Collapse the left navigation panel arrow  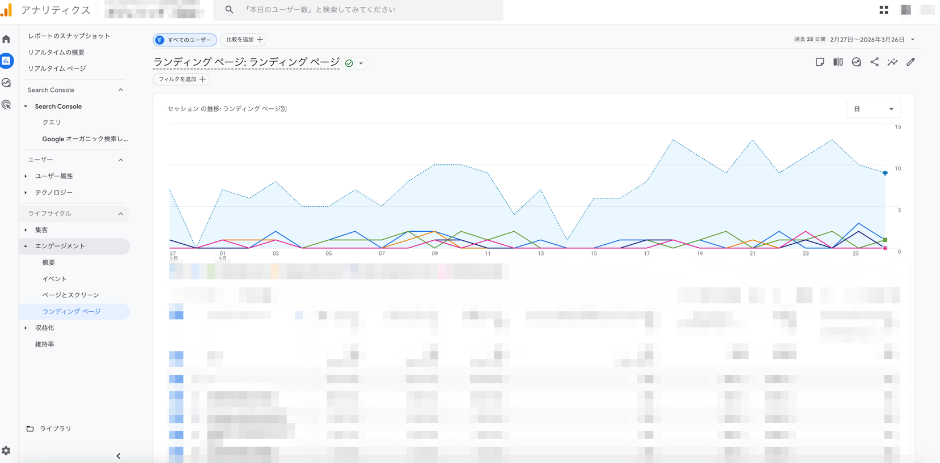pos(118,456)
